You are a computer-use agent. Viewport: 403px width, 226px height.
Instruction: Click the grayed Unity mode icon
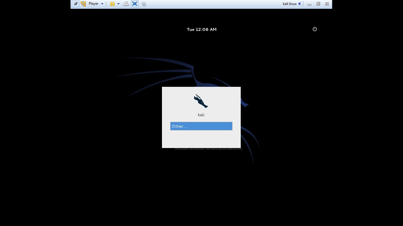[x=144, y=4]
